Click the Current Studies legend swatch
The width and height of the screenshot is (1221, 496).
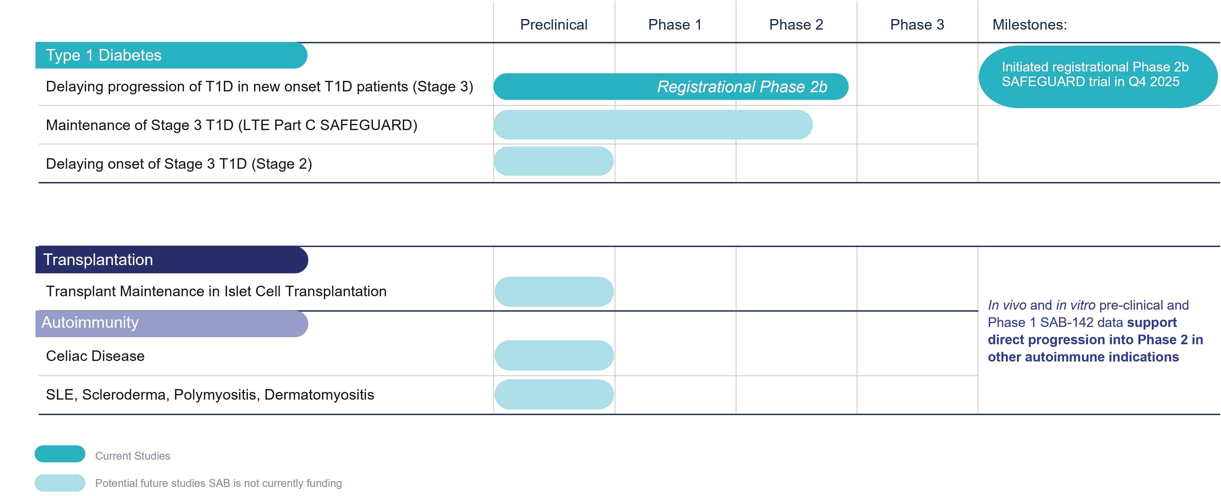60,454
